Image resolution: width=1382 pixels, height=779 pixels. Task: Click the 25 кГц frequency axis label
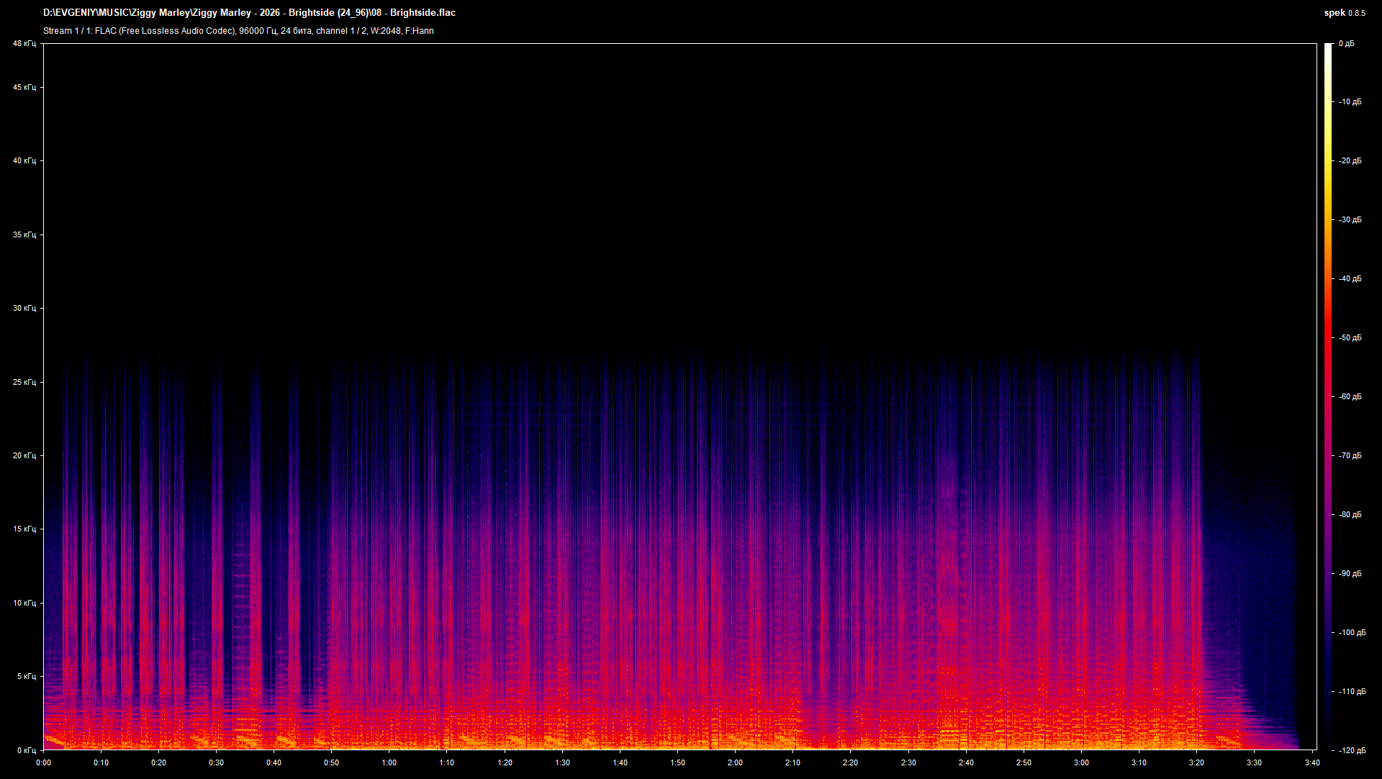tap(24, 383)
